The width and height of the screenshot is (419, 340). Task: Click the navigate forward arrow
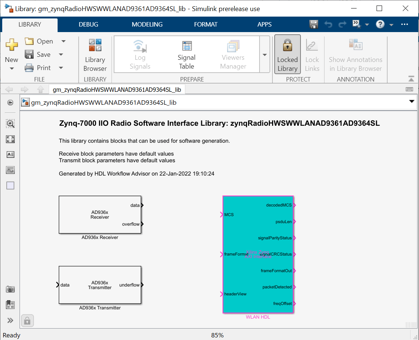pyautogui.click(x=25, y=89)
